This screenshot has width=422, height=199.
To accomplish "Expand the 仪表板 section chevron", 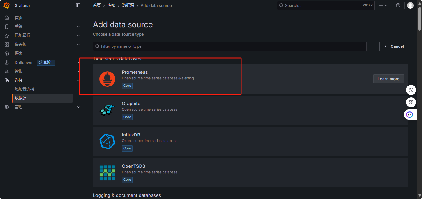I will (x=78, y=45).
